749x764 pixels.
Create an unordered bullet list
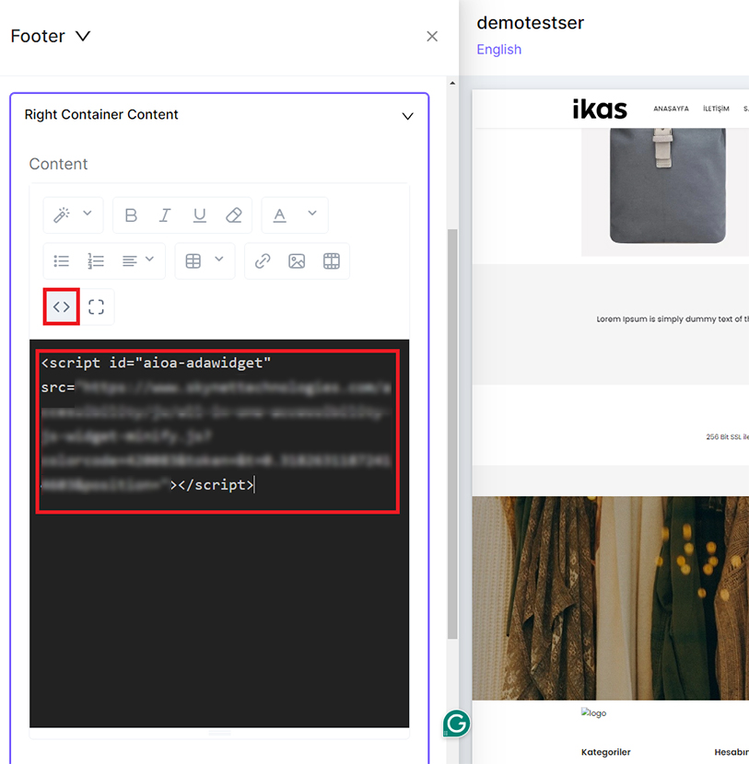coord(62,261)
